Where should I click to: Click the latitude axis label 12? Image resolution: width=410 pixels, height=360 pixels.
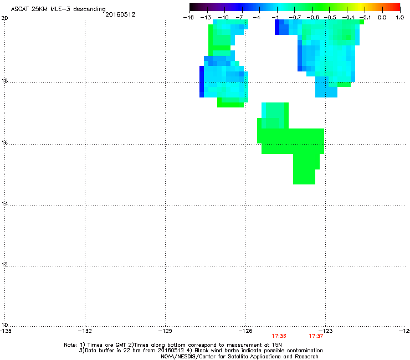(x=4, y=264)
